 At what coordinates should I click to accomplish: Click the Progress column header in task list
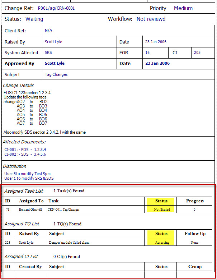(195, 201)
